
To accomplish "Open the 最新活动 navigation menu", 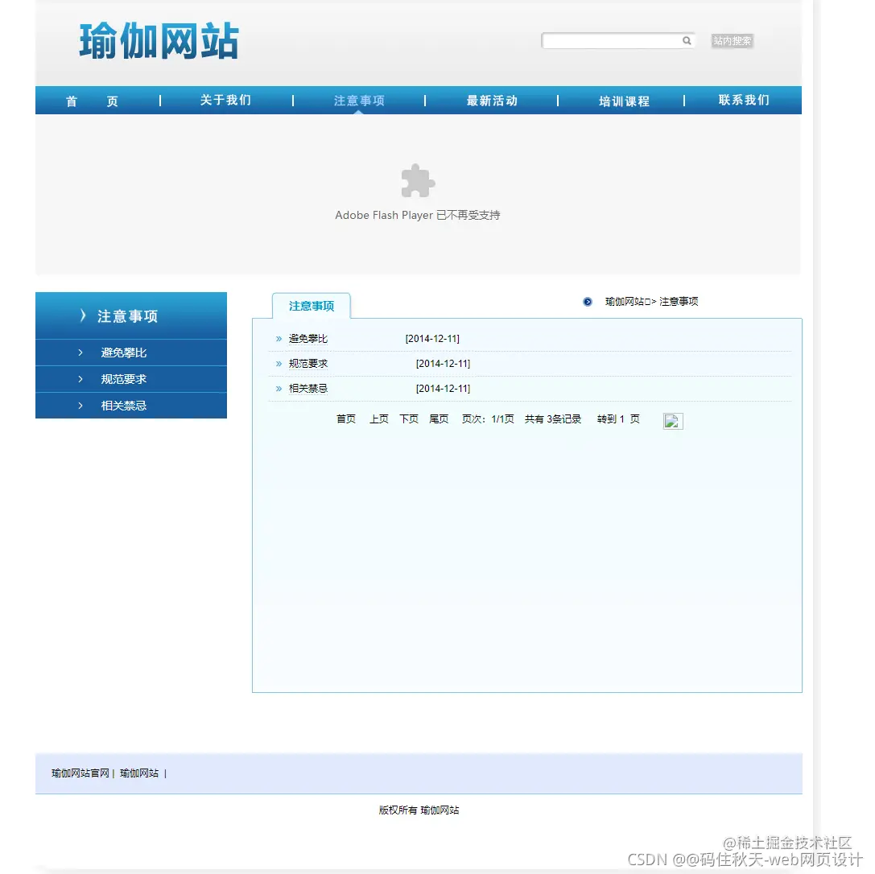I will click(492, 100).
